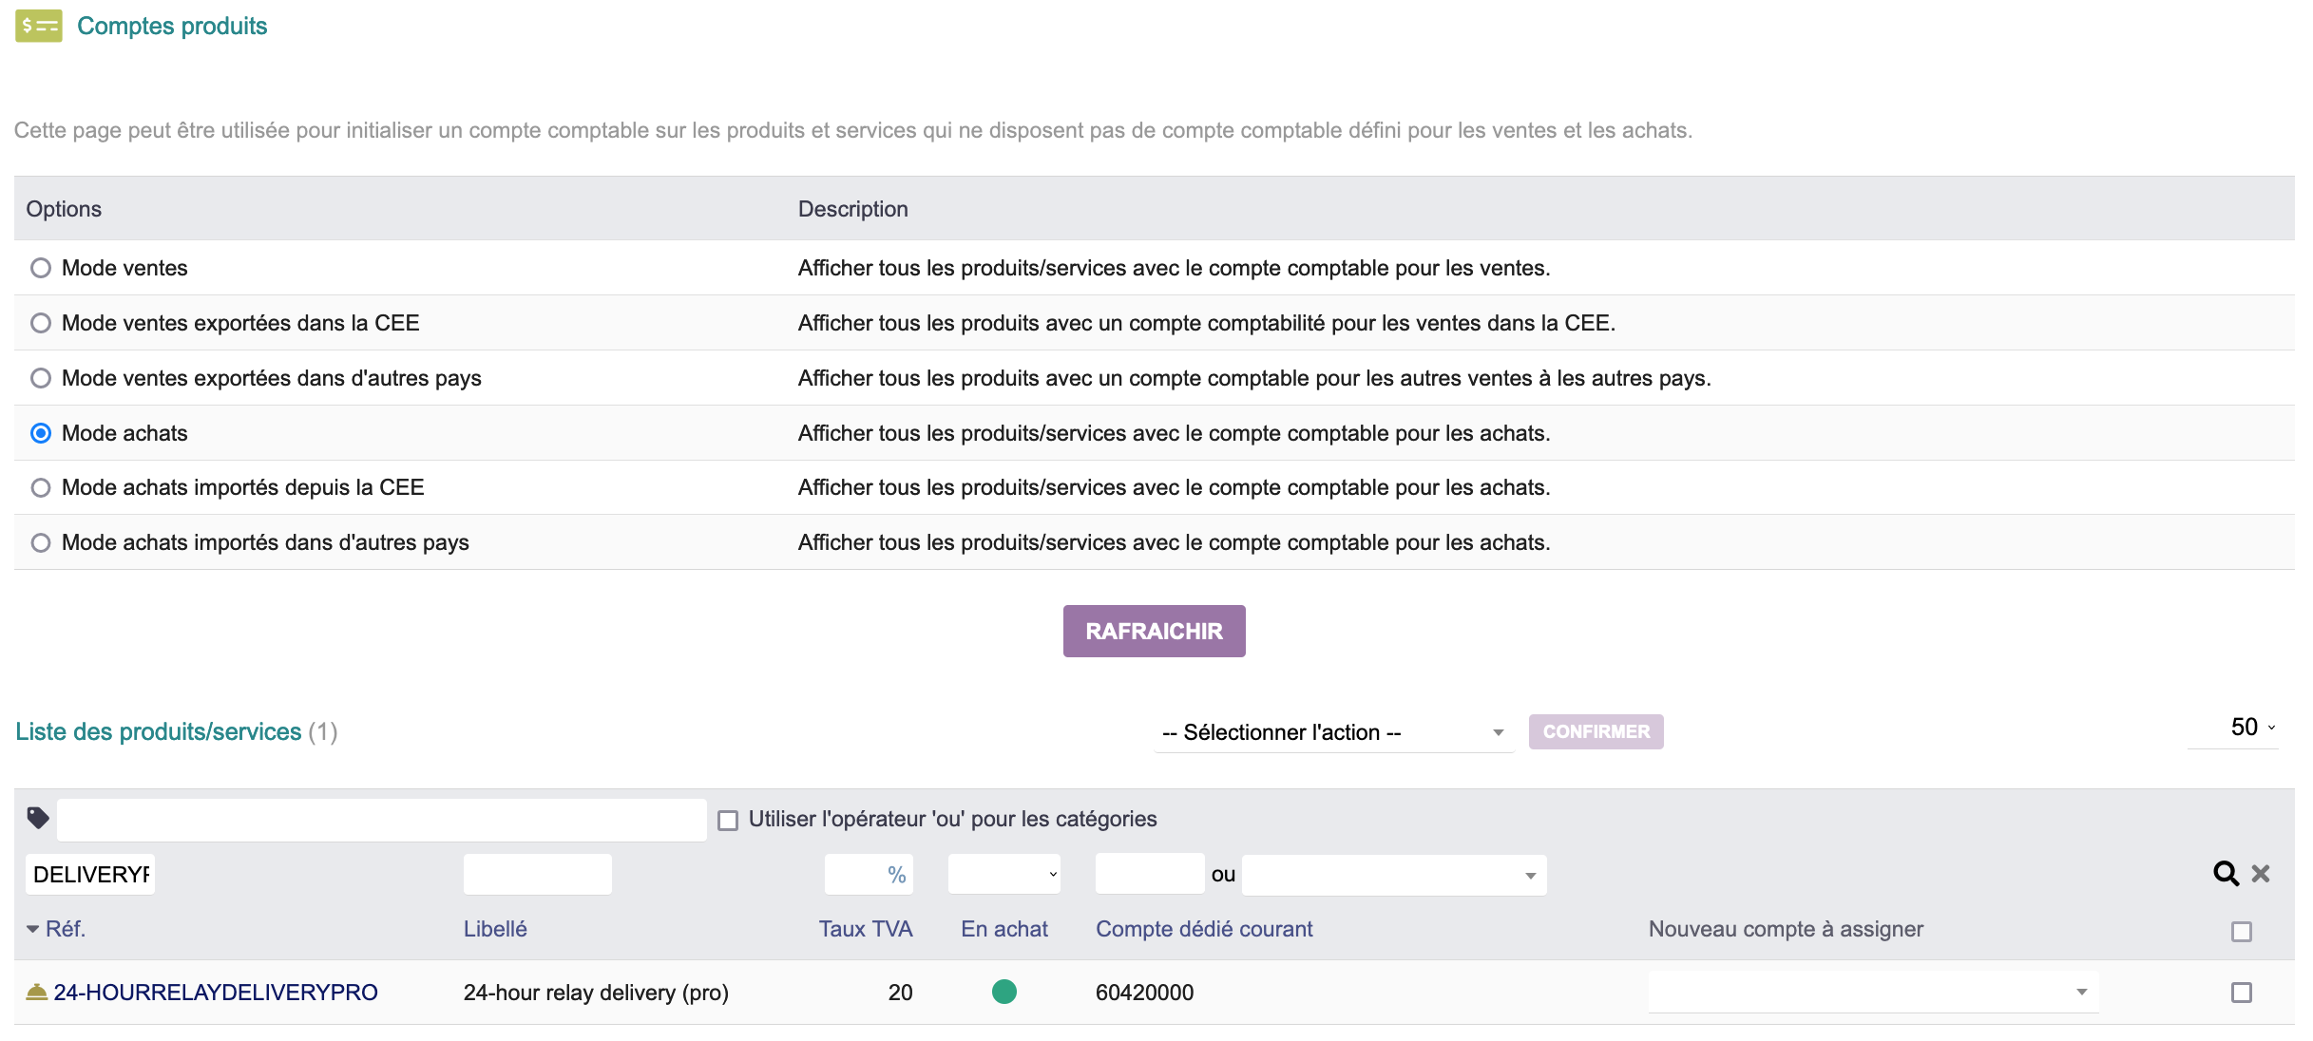
Task: Click the RAFRAICHIR button
Action: pos(1154,630)
